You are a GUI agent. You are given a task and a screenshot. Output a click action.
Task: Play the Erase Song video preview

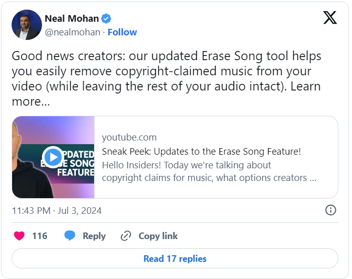pos(53,157)
